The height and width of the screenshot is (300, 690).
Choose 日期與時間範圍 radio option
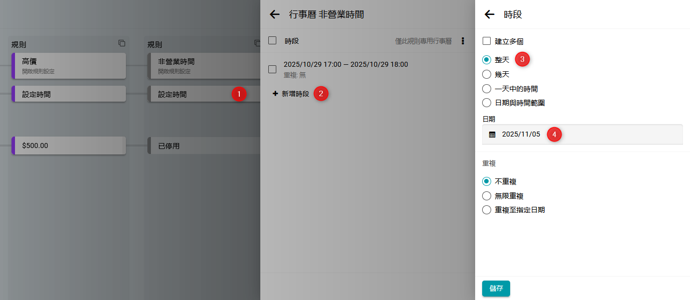[x=487, y=103]
